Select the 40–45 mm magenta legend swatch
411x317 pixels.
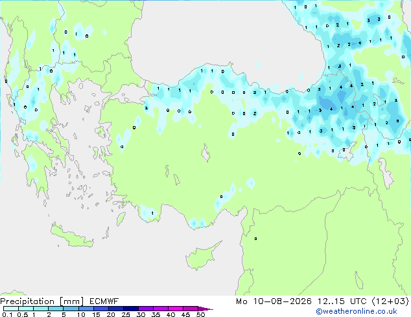176,309
